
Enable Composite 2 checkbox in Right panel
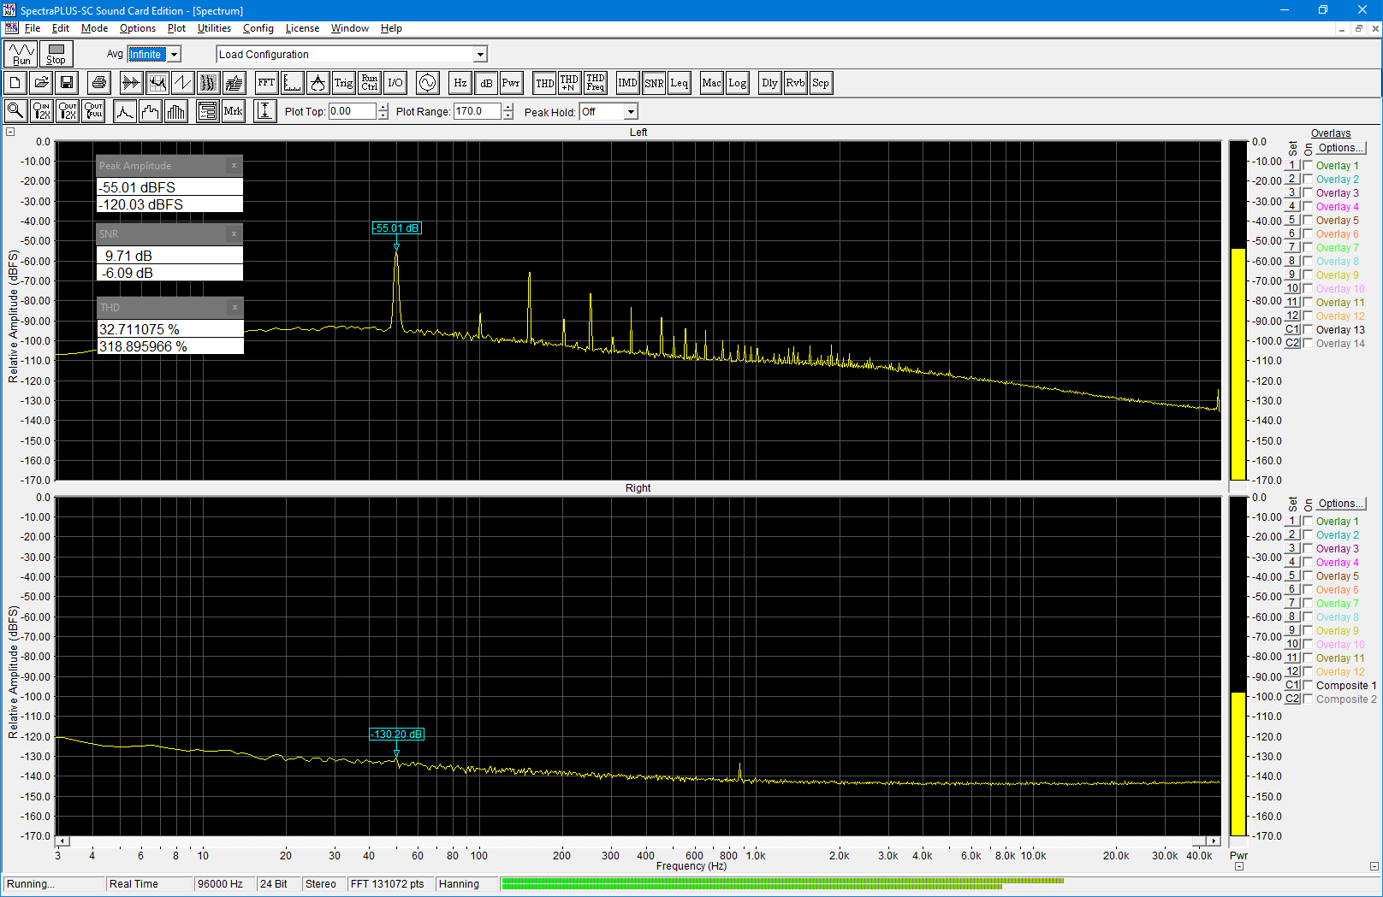pos(1308,699)
